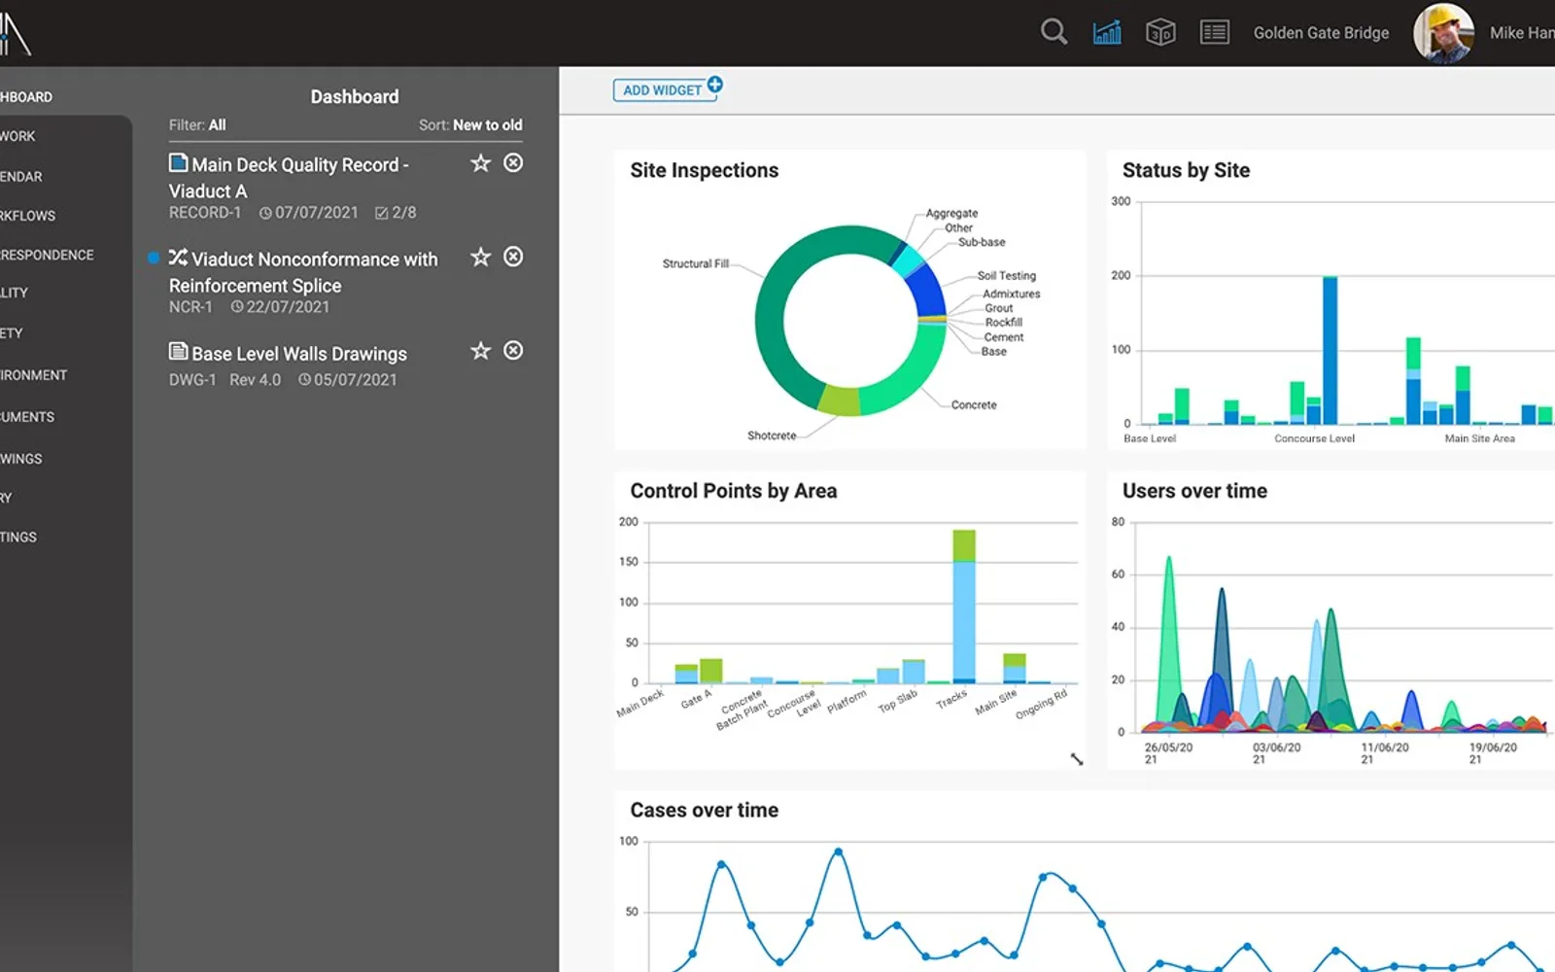Screen dimensions: 1555x972
Task: Select the Environment sidebar menu item
Action: pos(33,375)
